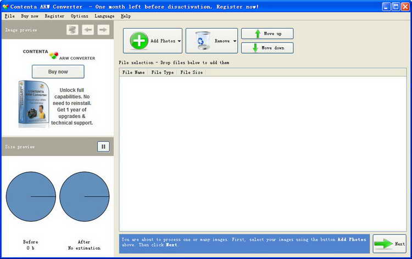The image size is (412, 259).
Task: Open the Register menu
Action: [x=54, y=16]
